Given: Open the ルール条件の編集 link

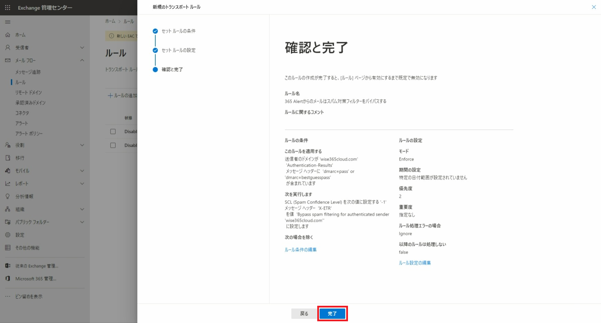Looking at the screenshot, I should [x=300, y=250].
